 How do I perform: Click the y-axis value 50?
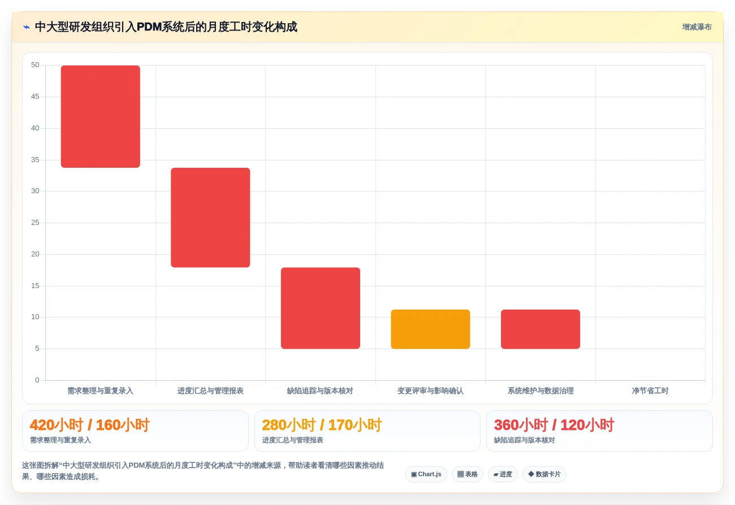(x=35, y=65)
